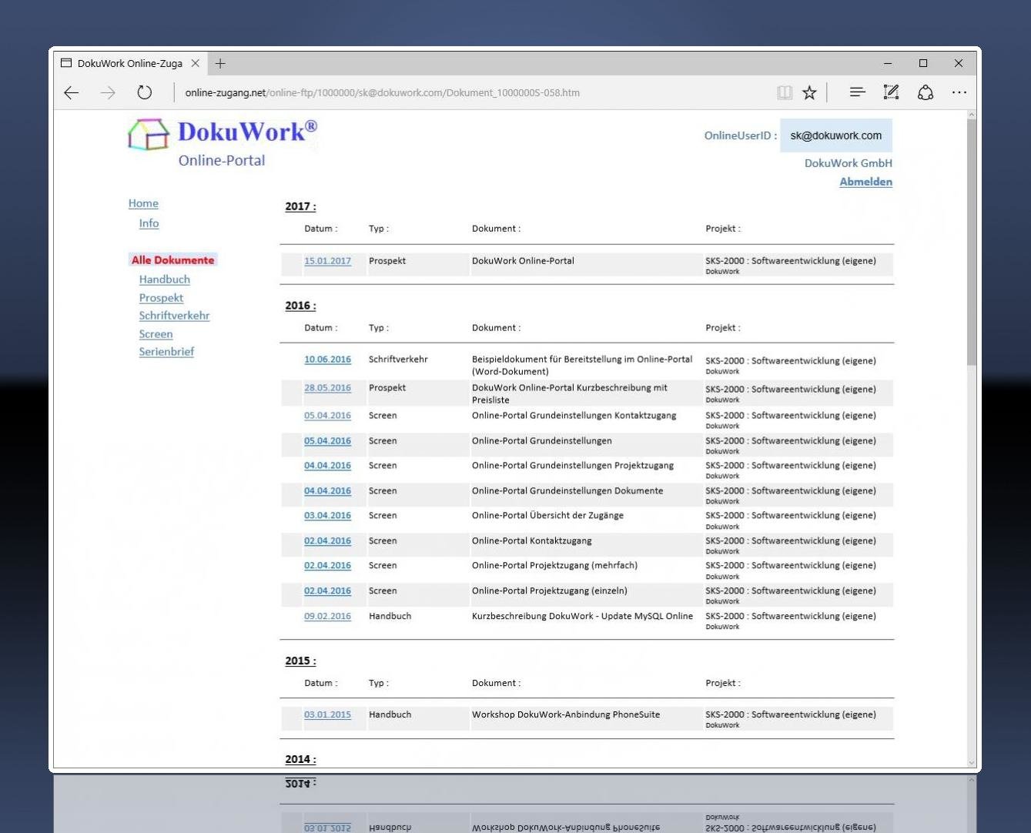Click the sk@dokuwork.com user ID field
Screen dimensions: 1031x833
[x=835, y=135]
